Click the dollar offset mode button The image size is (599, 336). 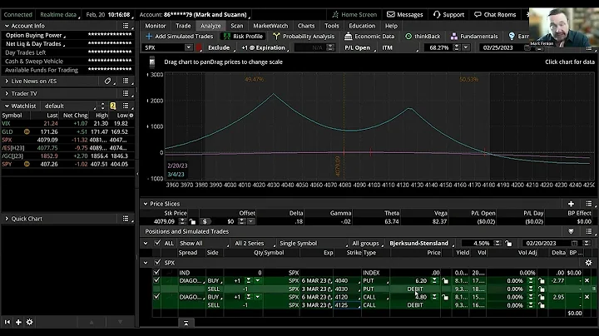pos(205,221)
